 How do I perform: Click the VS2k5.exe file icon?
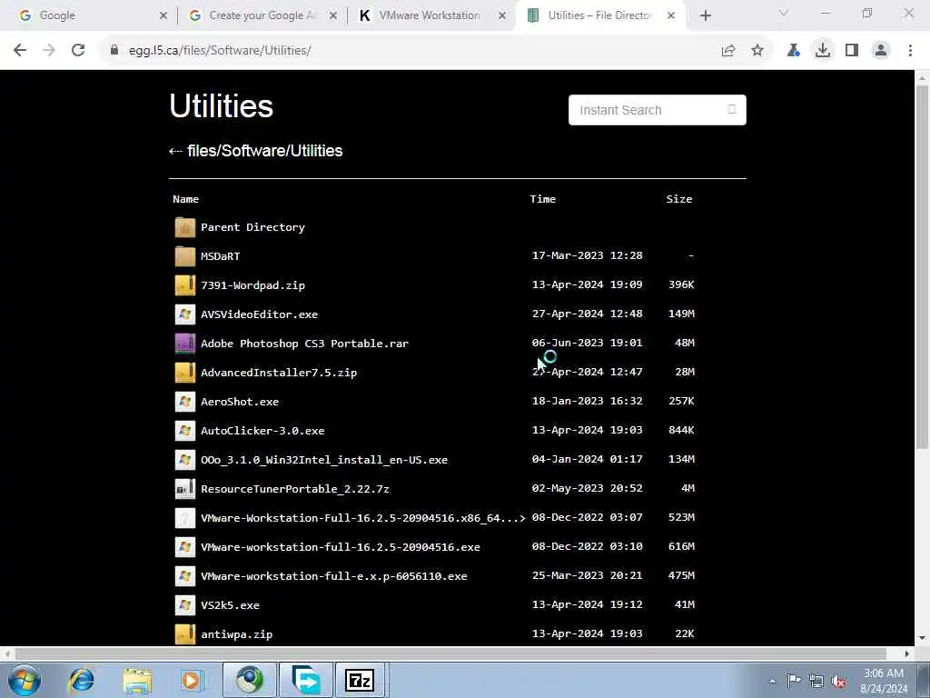pos(185,605)
